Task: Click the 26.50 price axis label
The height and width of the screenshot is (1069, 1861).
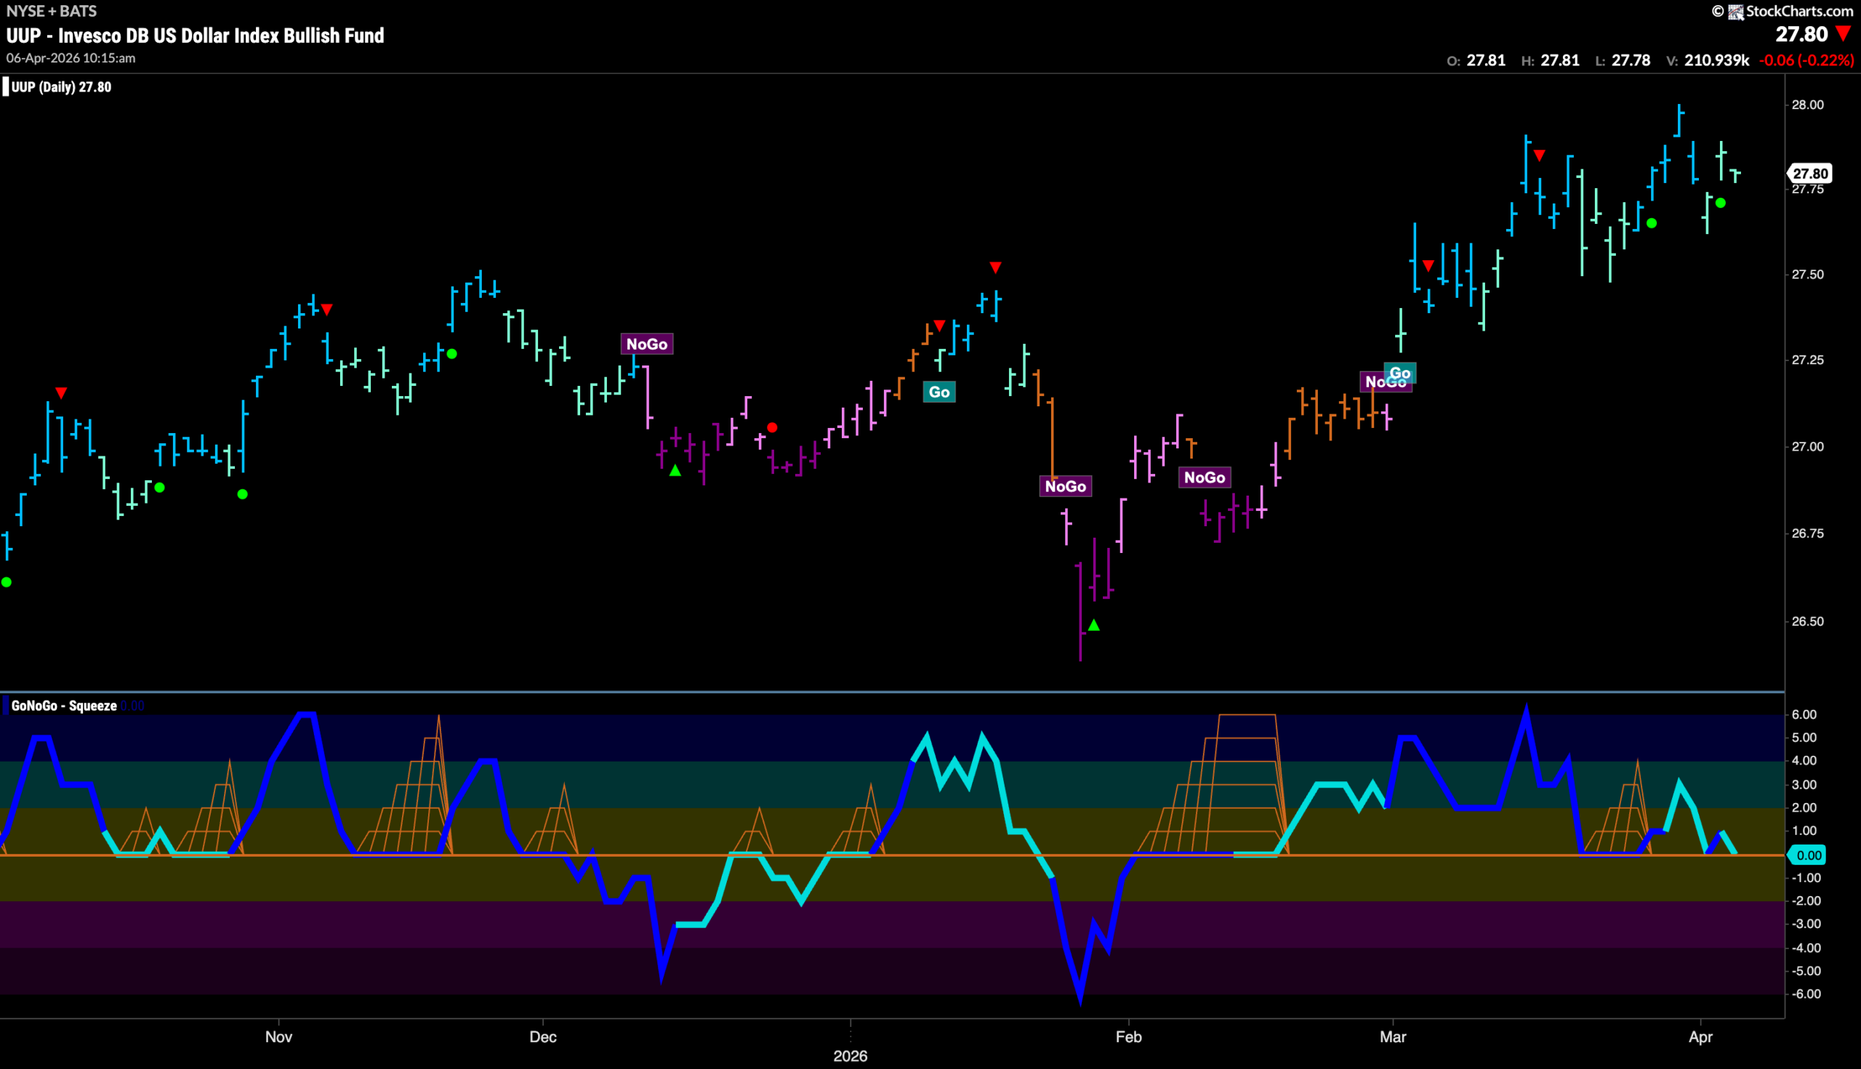Action: click(1807, 621)
